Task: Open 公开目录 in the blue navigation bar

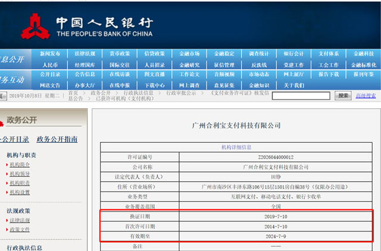Action: pyautogui.click(x=50, y=74)
